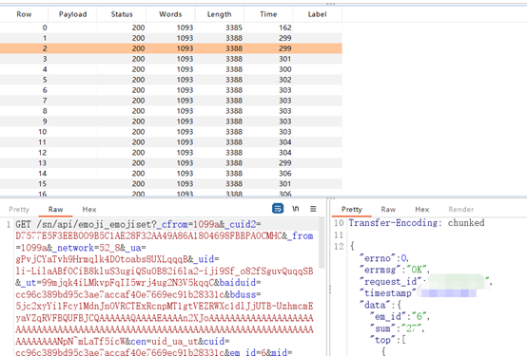Sort results by Status column header
The width and height of the screenshot is (527, 356).
coord(122,14)
